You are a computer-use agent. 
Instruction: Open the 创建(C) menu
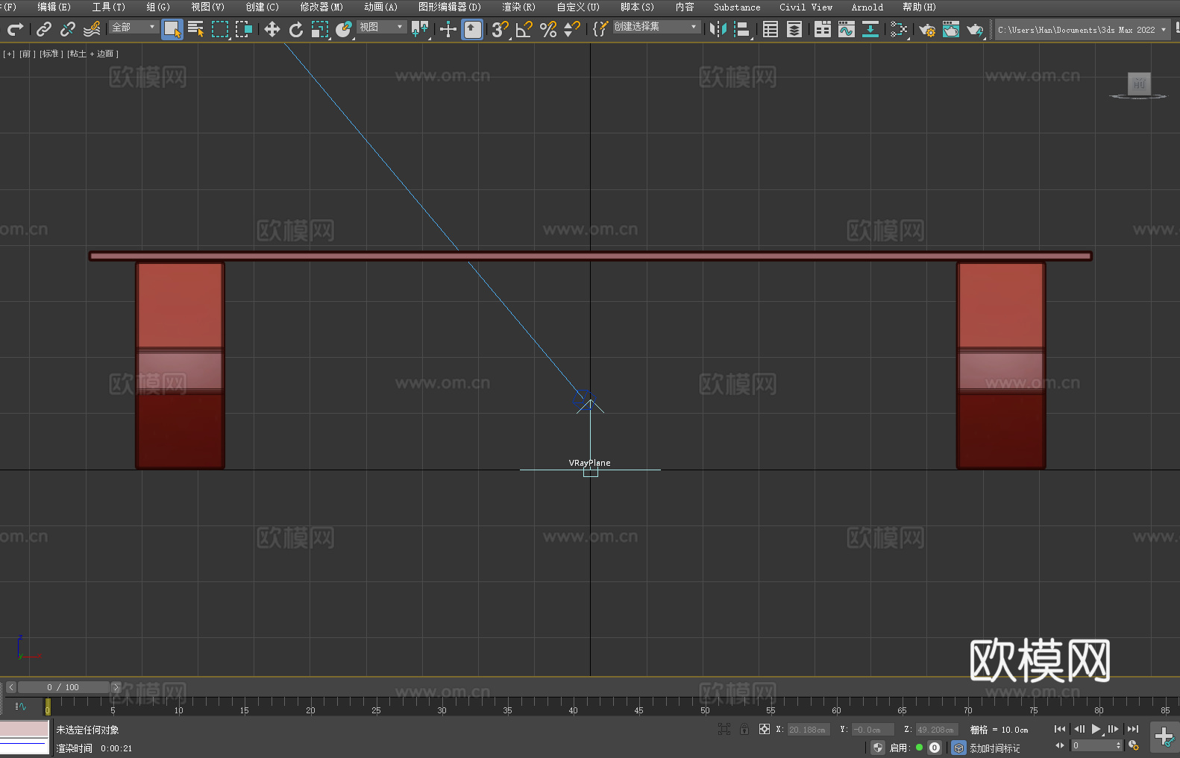pyautogui.click(x=263, y=7)
